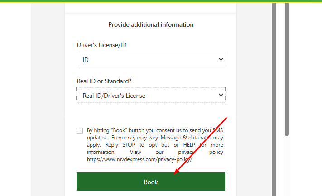Open the Real ID or Standard dropdown

coord(151,95)
